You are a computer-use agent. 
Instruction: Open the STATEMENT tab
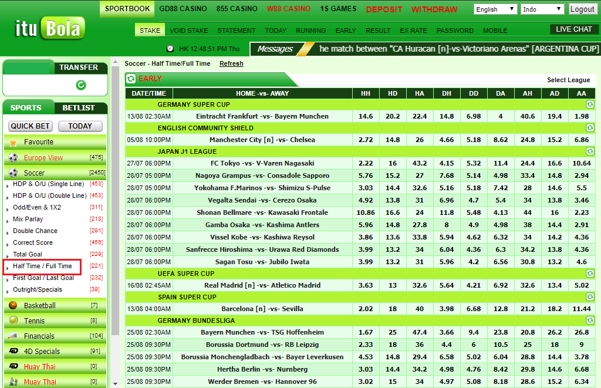click(x=236, y=31)
